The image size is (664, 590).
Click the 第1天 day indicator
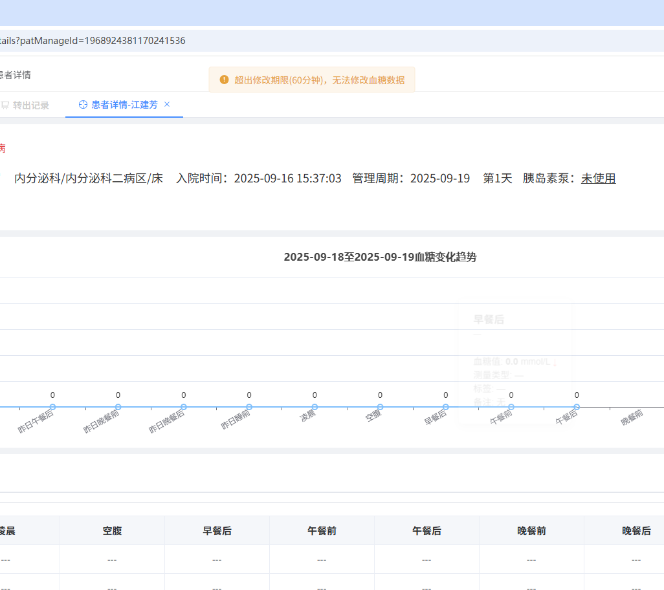point(498,178)
